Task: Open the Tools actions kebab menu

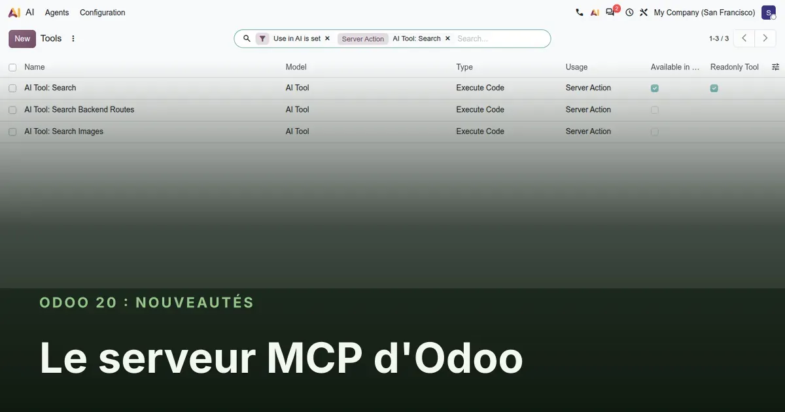Action: point(73,39)
